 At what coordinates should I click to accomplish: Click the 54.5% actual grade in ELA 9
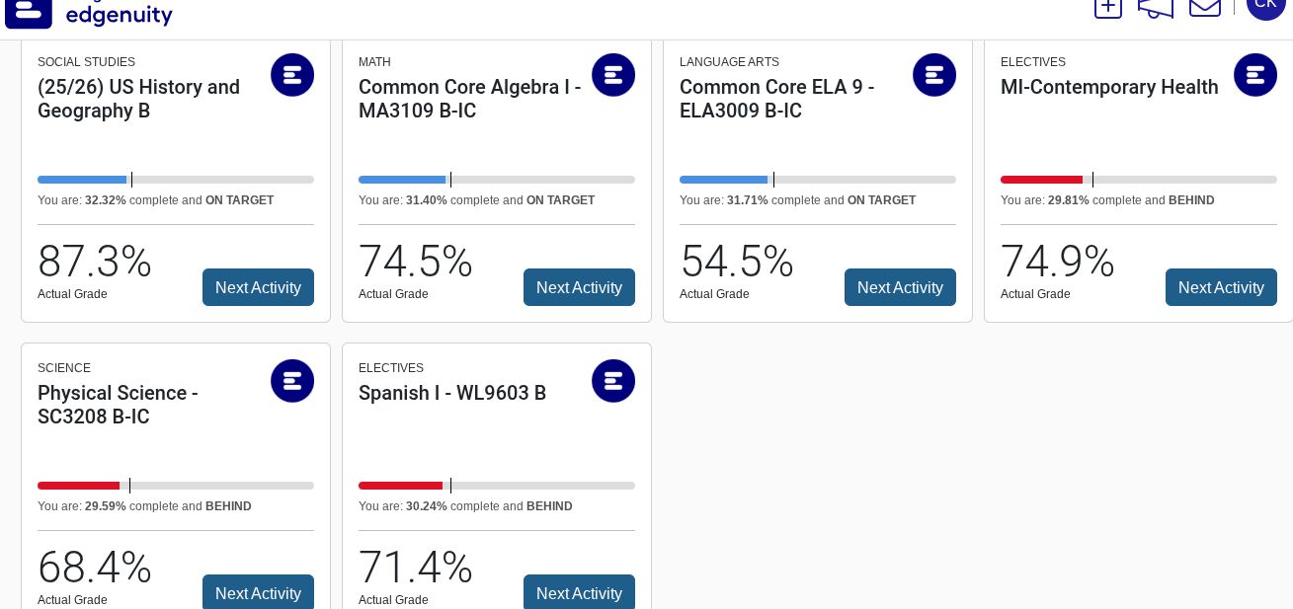click(736, 262)
